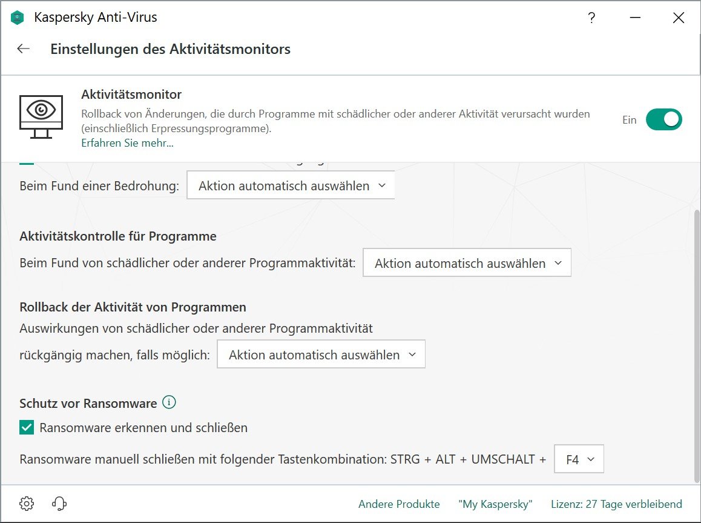Open the Rollback action dropdown
This screenshot has width=701, height=523.
pyautogui.click(x=321, y=355)
